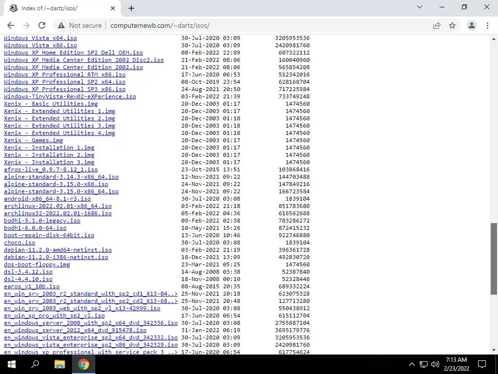The image size is (498, 374).
Task: Open the notification center icon
Action: point(482,364)
